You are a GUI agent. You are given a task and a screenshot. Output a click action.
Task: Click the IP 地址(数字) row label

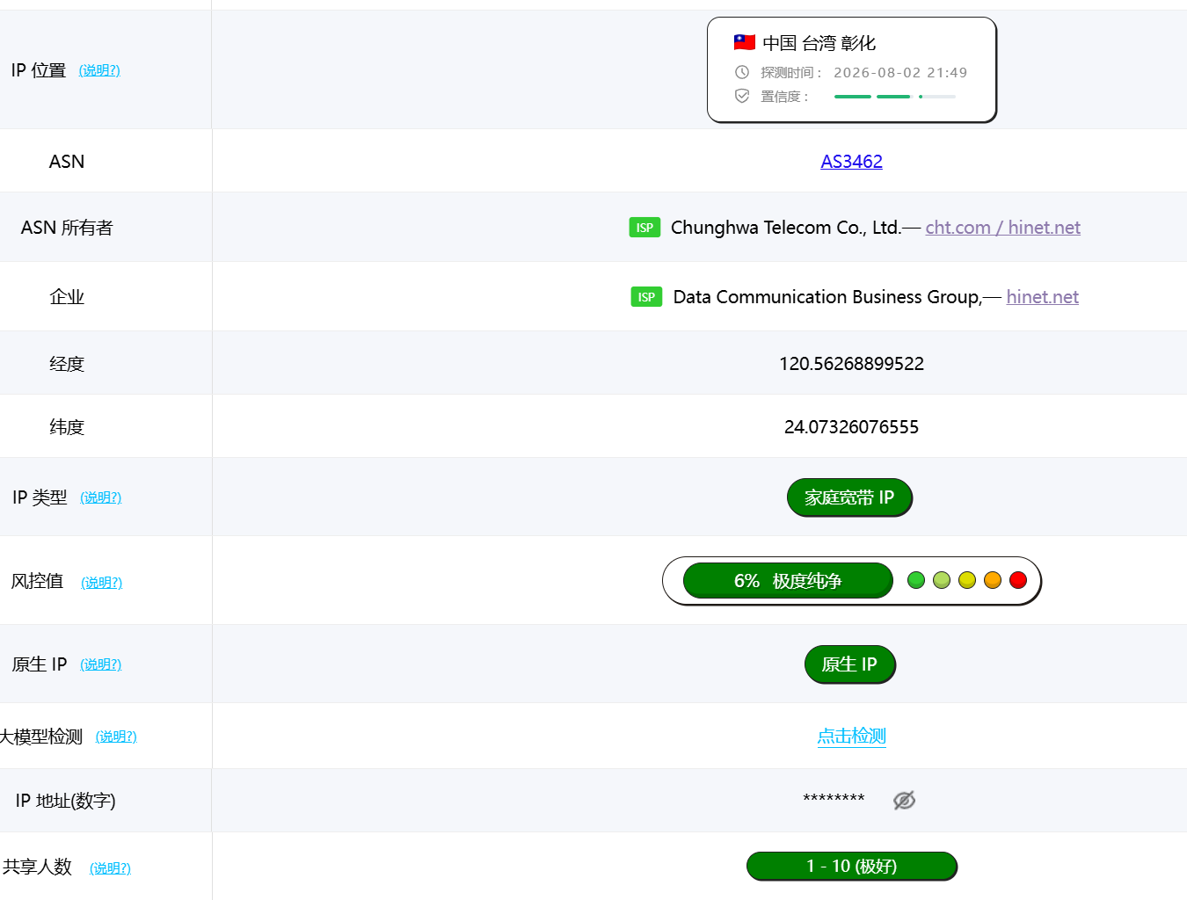point(66,801)
